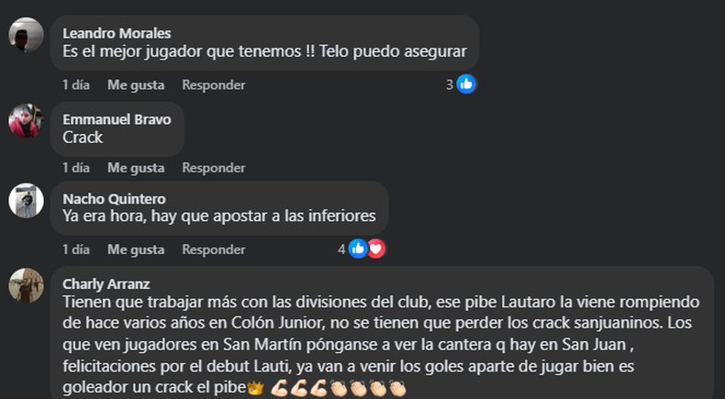
Task: Like Emmanuel Bravo's Crack comment
Action: tap(136, 167)
